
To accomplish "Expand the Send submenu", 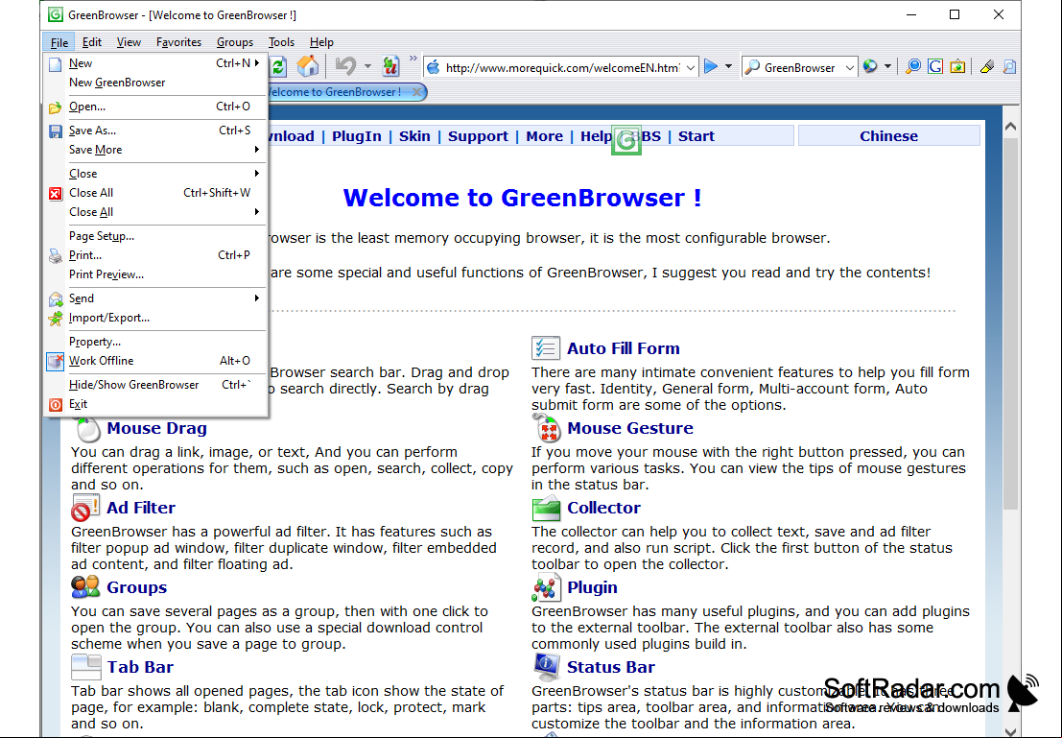I will click(155, 298).
